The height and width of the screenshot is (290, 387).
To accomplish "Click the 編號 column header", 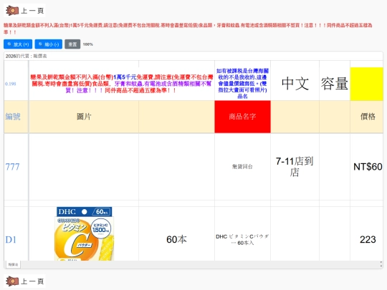I will [16, 117].
